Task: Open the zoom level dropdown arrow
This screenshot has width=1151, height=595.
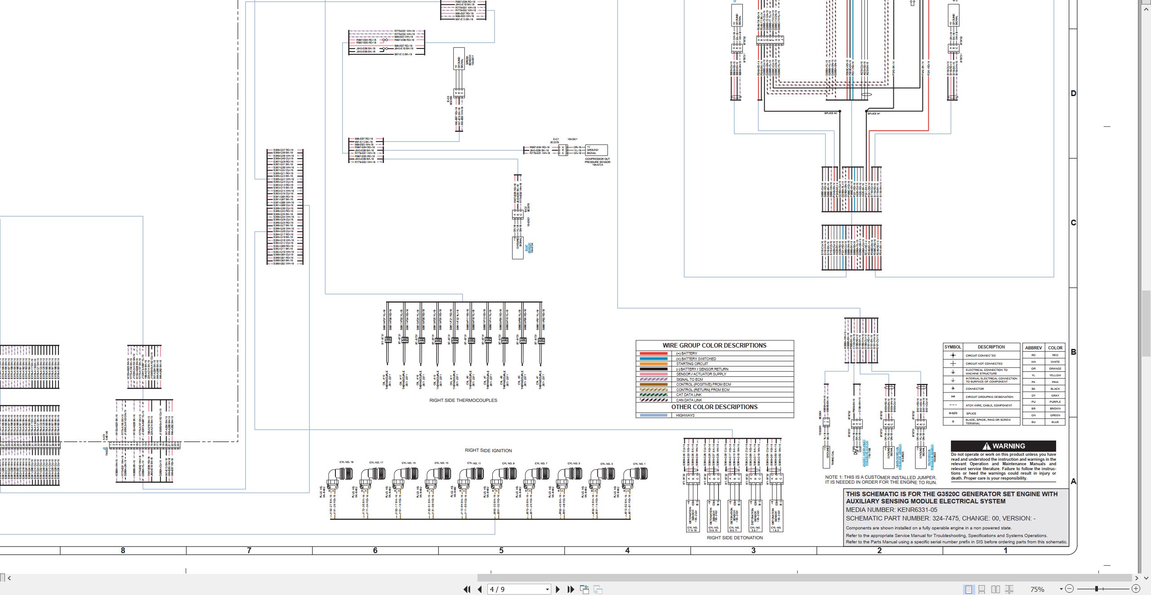Action: (x=1061, y=589)
